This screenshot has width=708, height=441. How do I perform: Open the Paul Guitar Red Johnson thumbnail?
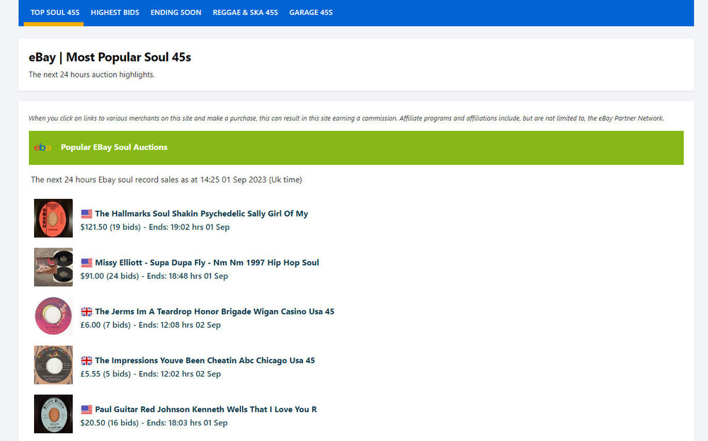[x=53, y=414]
